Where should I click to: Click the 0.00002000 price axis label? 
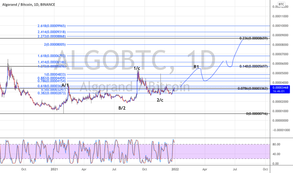pyautogui.click(x=280, y=102)
